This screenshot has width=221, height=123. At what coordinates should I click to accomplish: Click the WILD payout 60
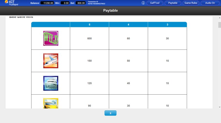tap(128, 39)
